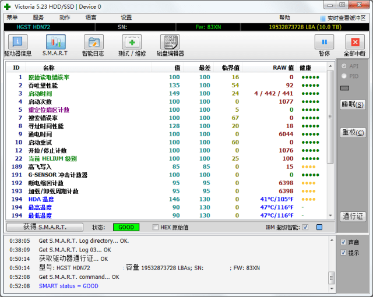Viewport: 373px width, 297px height.
Task: Click the Sleep (睡眠(S)) button
Action: [x=353, y=105]
